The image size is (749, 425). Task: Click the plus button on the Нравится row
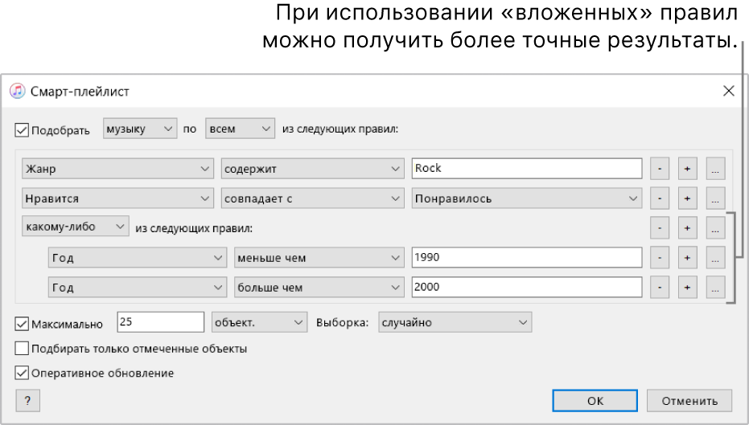[x=687, y=198]
